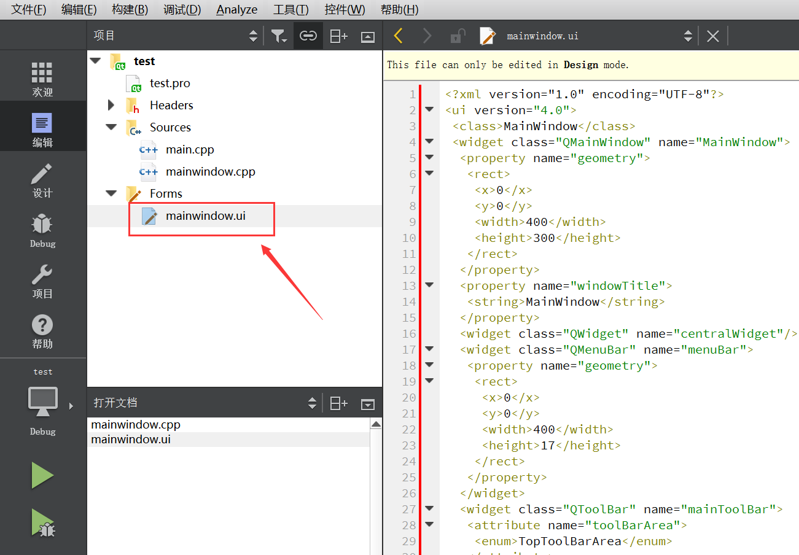Screen dimensions: 799x555
Task: Split the 项目 panel with split icon
Action: [338, 36]
